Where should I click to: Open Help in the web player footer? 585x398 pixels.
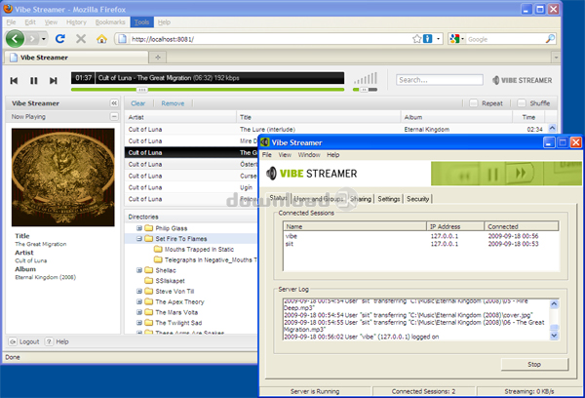pos(58,341)
